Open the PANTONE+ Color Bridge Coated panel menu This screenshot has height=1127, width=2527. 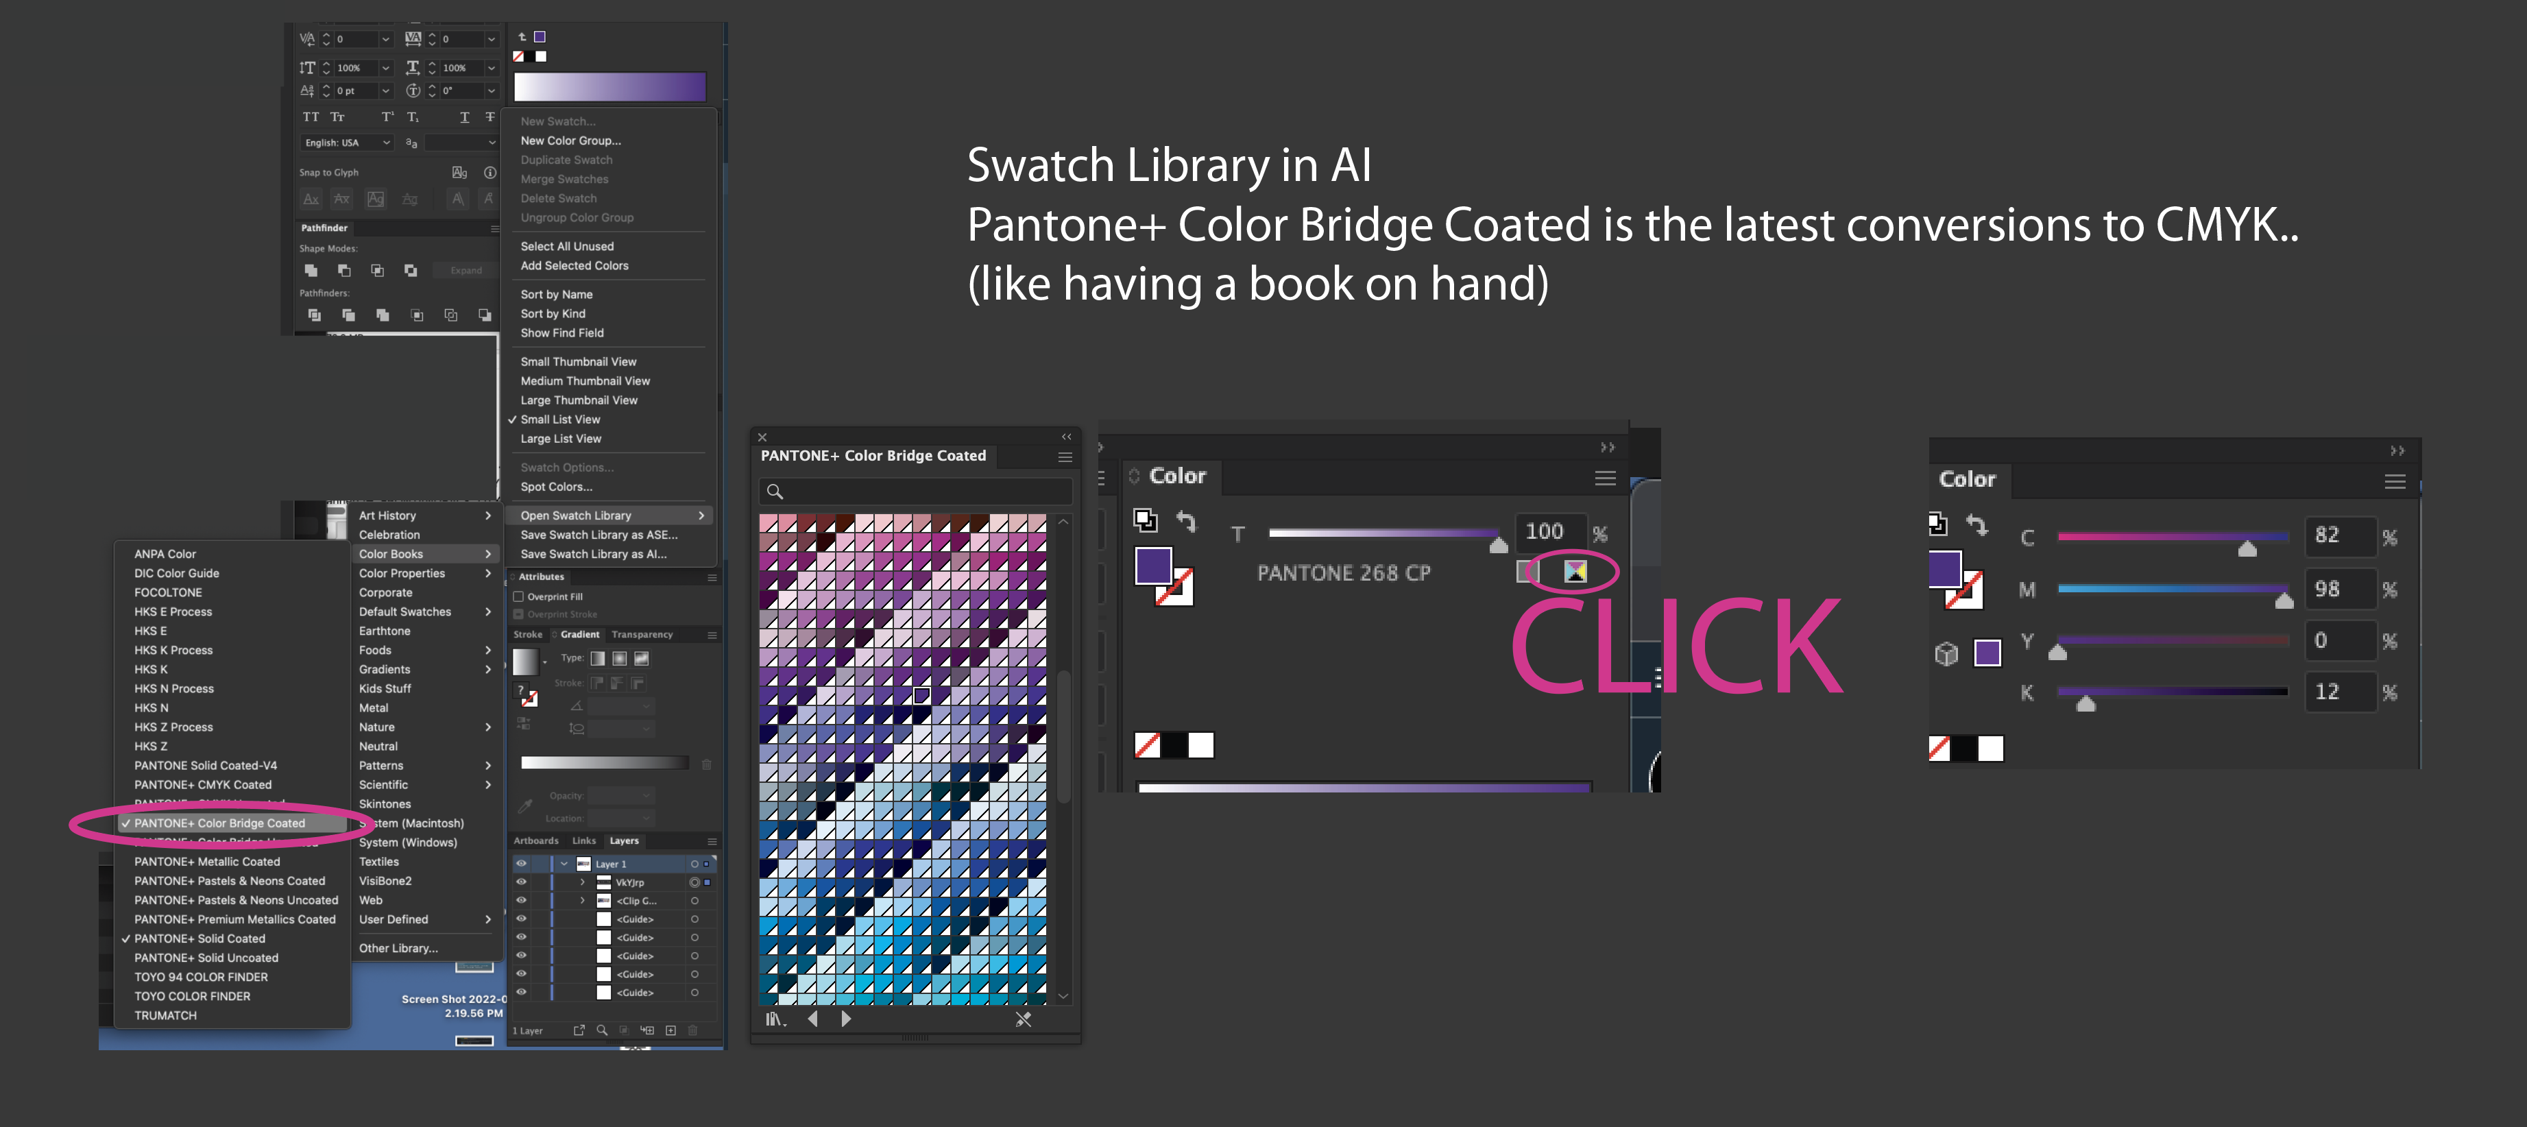(1065, 457)
